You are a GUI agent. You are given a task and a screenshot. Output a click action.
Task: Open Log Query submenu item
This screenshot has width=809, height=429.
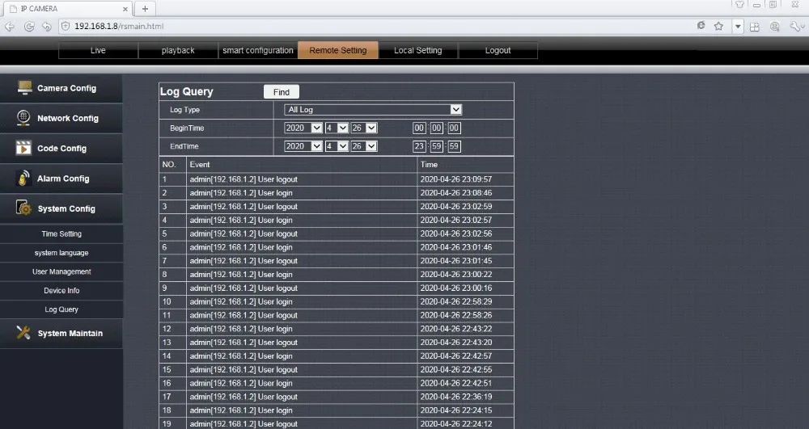[61, 309]
